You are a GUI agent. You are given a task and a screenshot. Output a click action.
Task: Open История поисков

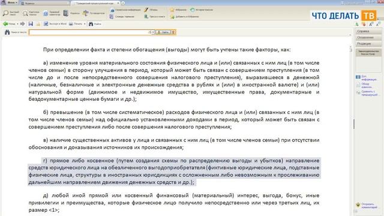point(202,10)
